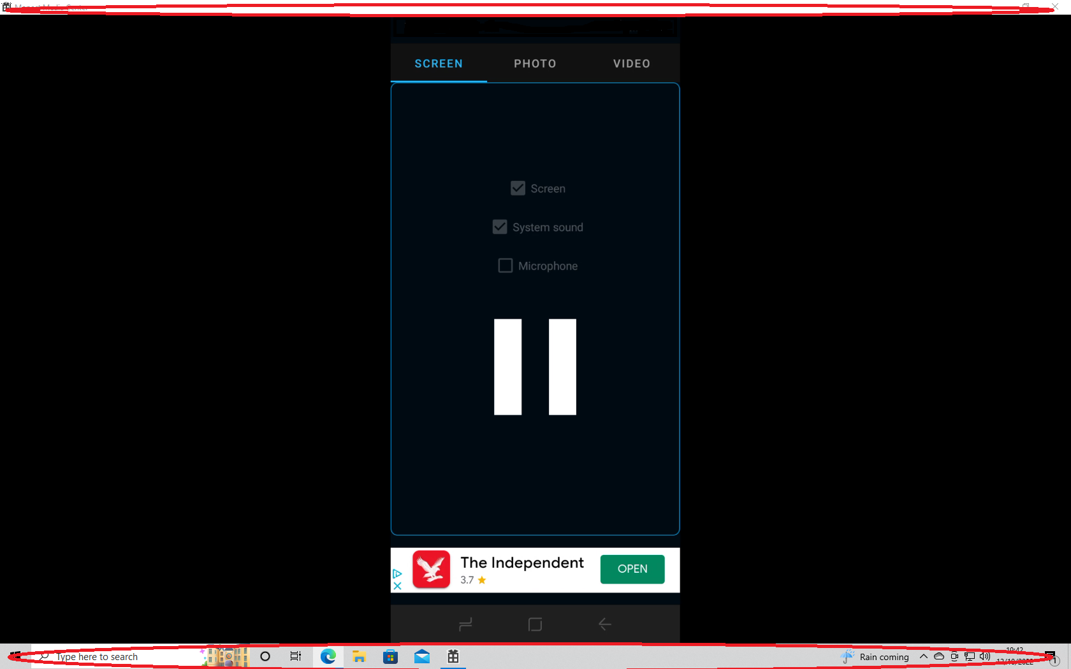Tap the Android back arrow

[605, 624]
